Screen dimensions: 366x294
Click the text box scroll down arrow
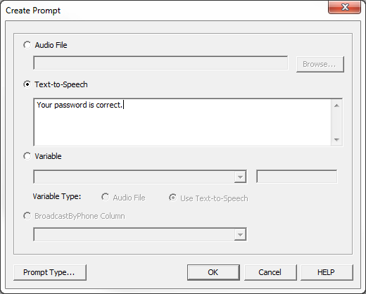pos(336,140)
